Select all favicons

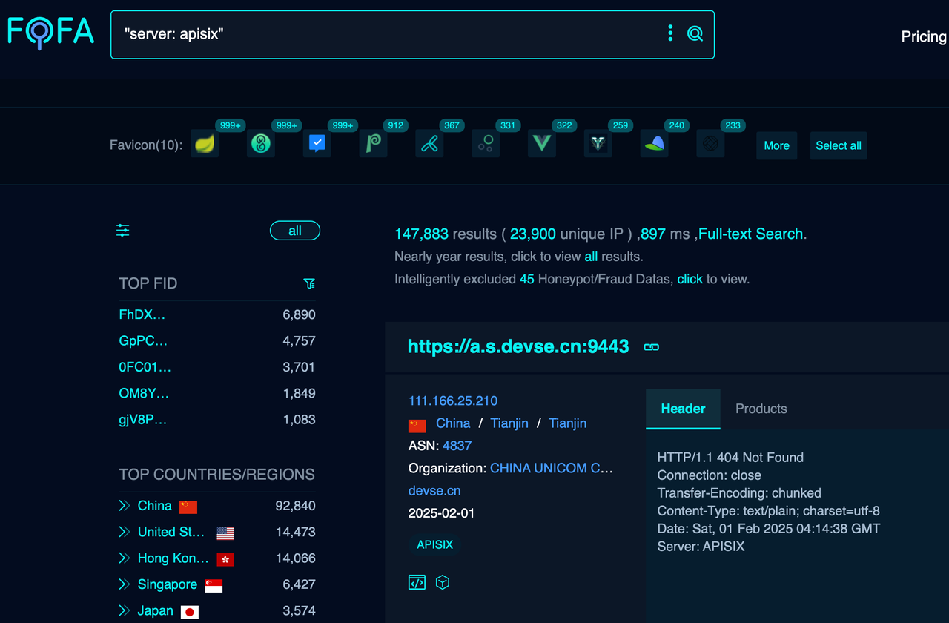coord(839,145)
